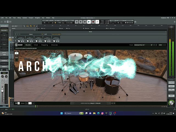Image resolution: width=176 pixels, height=132 pixels.
Task: Set groove speed to 2x
Action: pos(33,103)
